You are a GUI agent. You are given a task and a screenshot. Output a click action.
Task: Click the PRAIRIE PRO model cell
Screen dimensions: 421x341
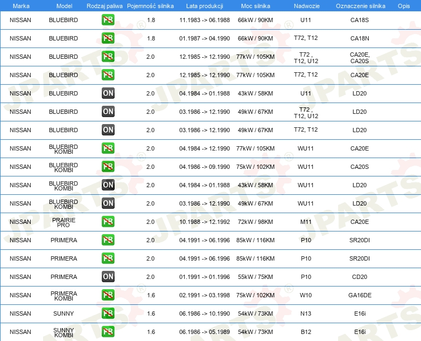64,222
